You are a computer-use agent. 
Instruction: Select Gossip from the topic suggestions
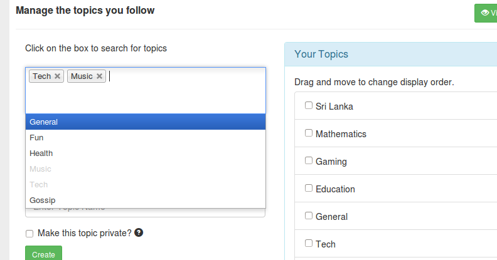[42, 200]
